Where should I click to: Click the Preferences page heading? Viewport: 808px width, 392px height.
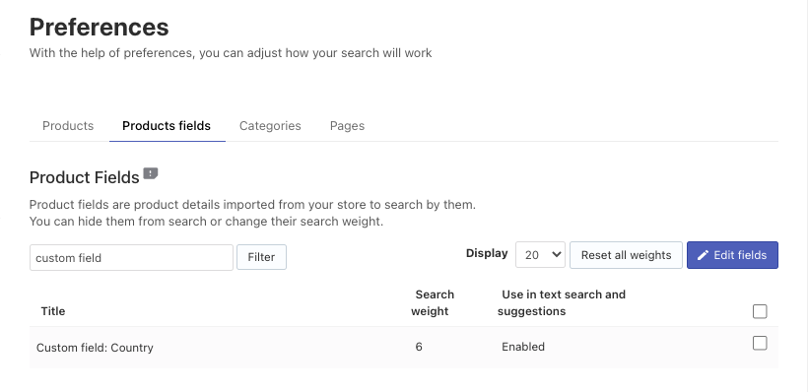99,27
